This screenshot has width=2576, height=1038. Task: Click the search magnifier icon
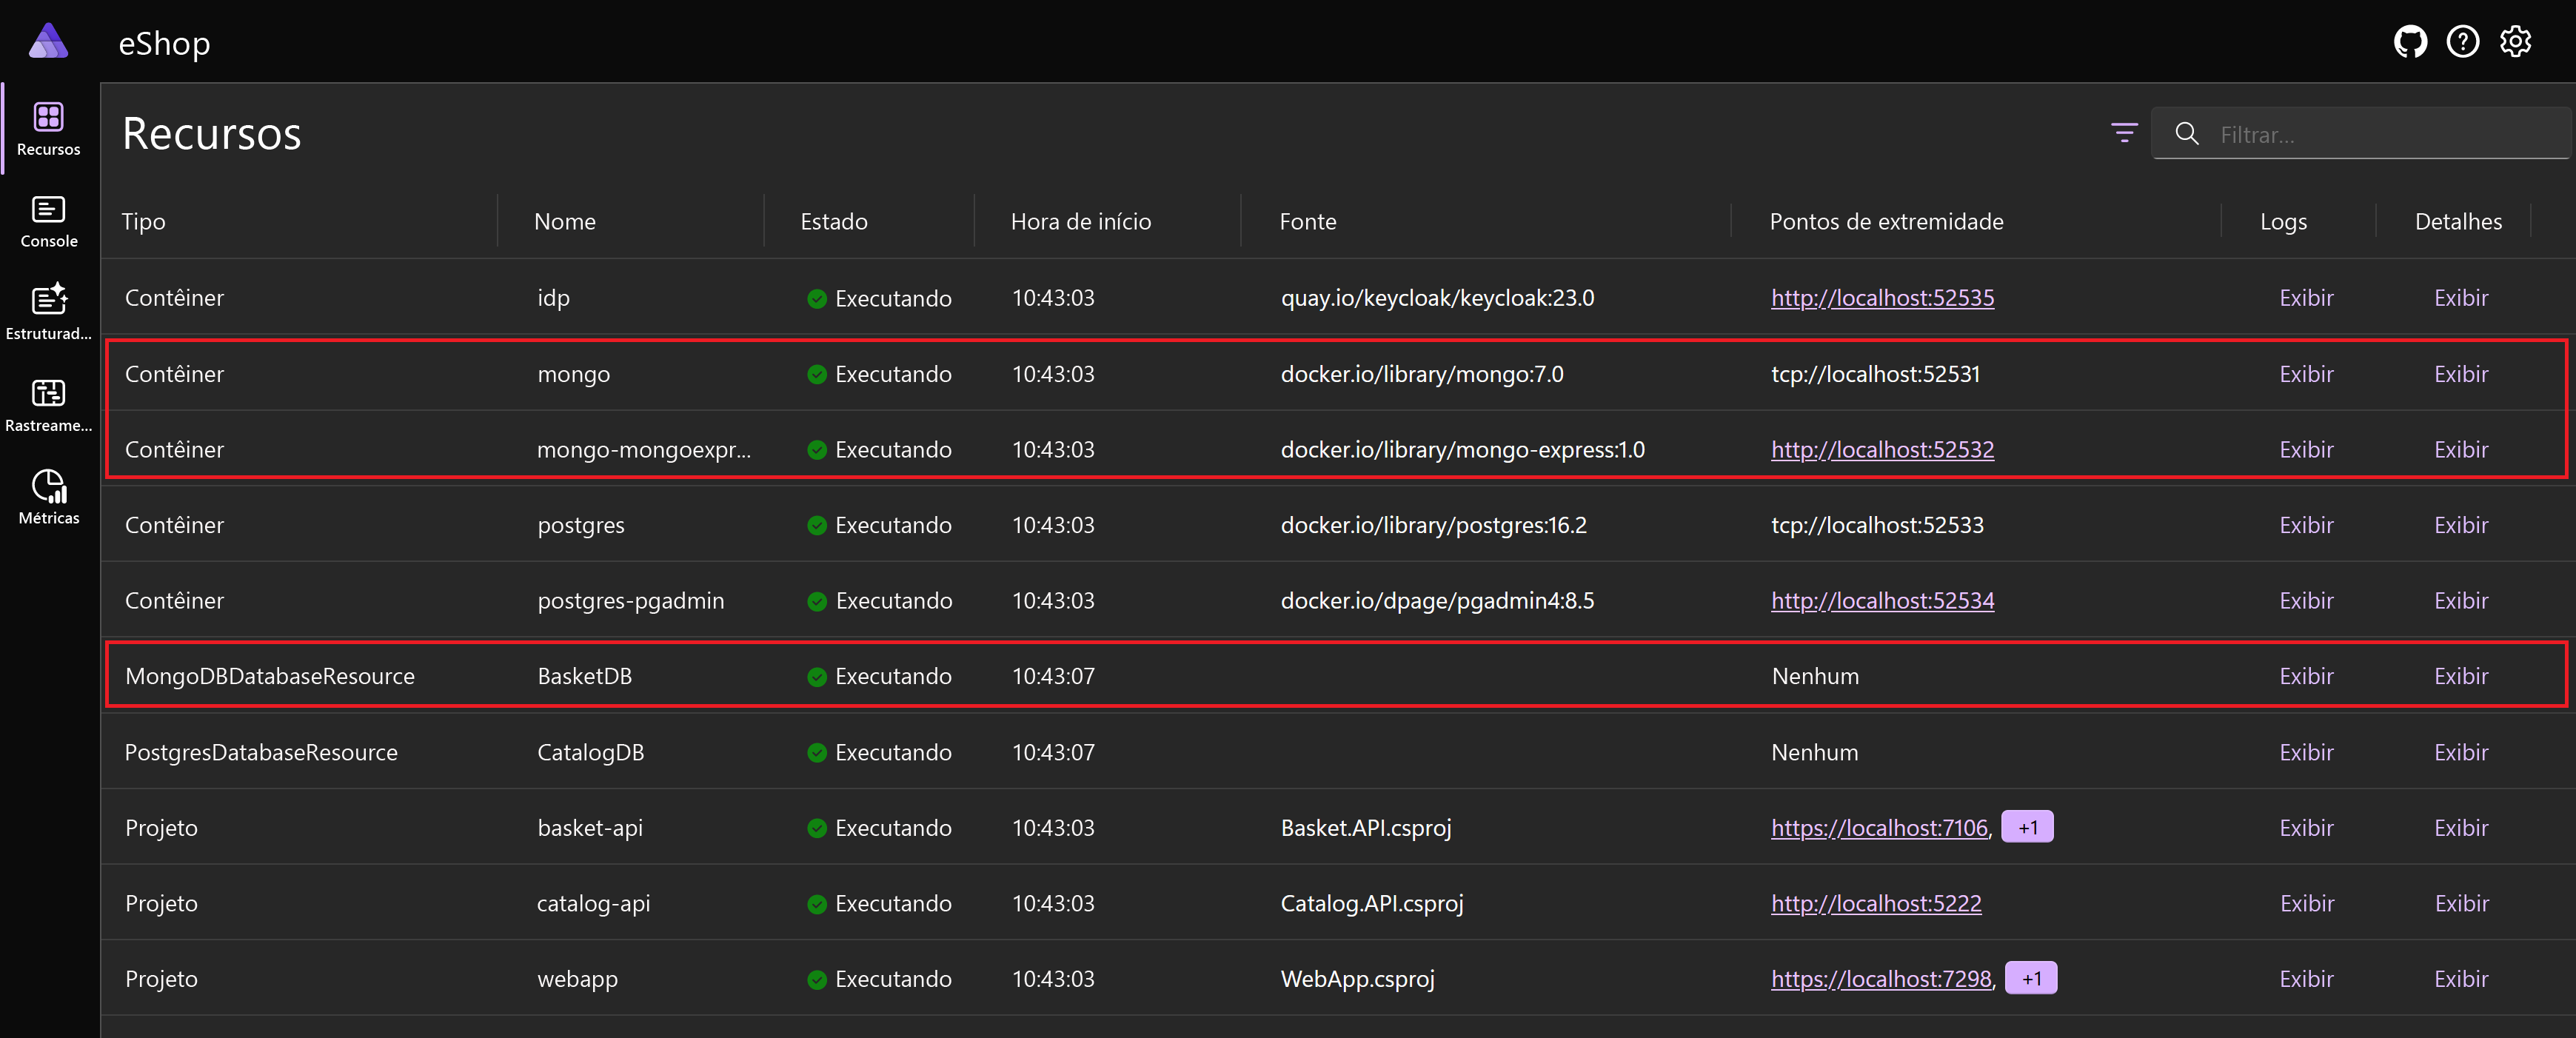(2187, 134)
